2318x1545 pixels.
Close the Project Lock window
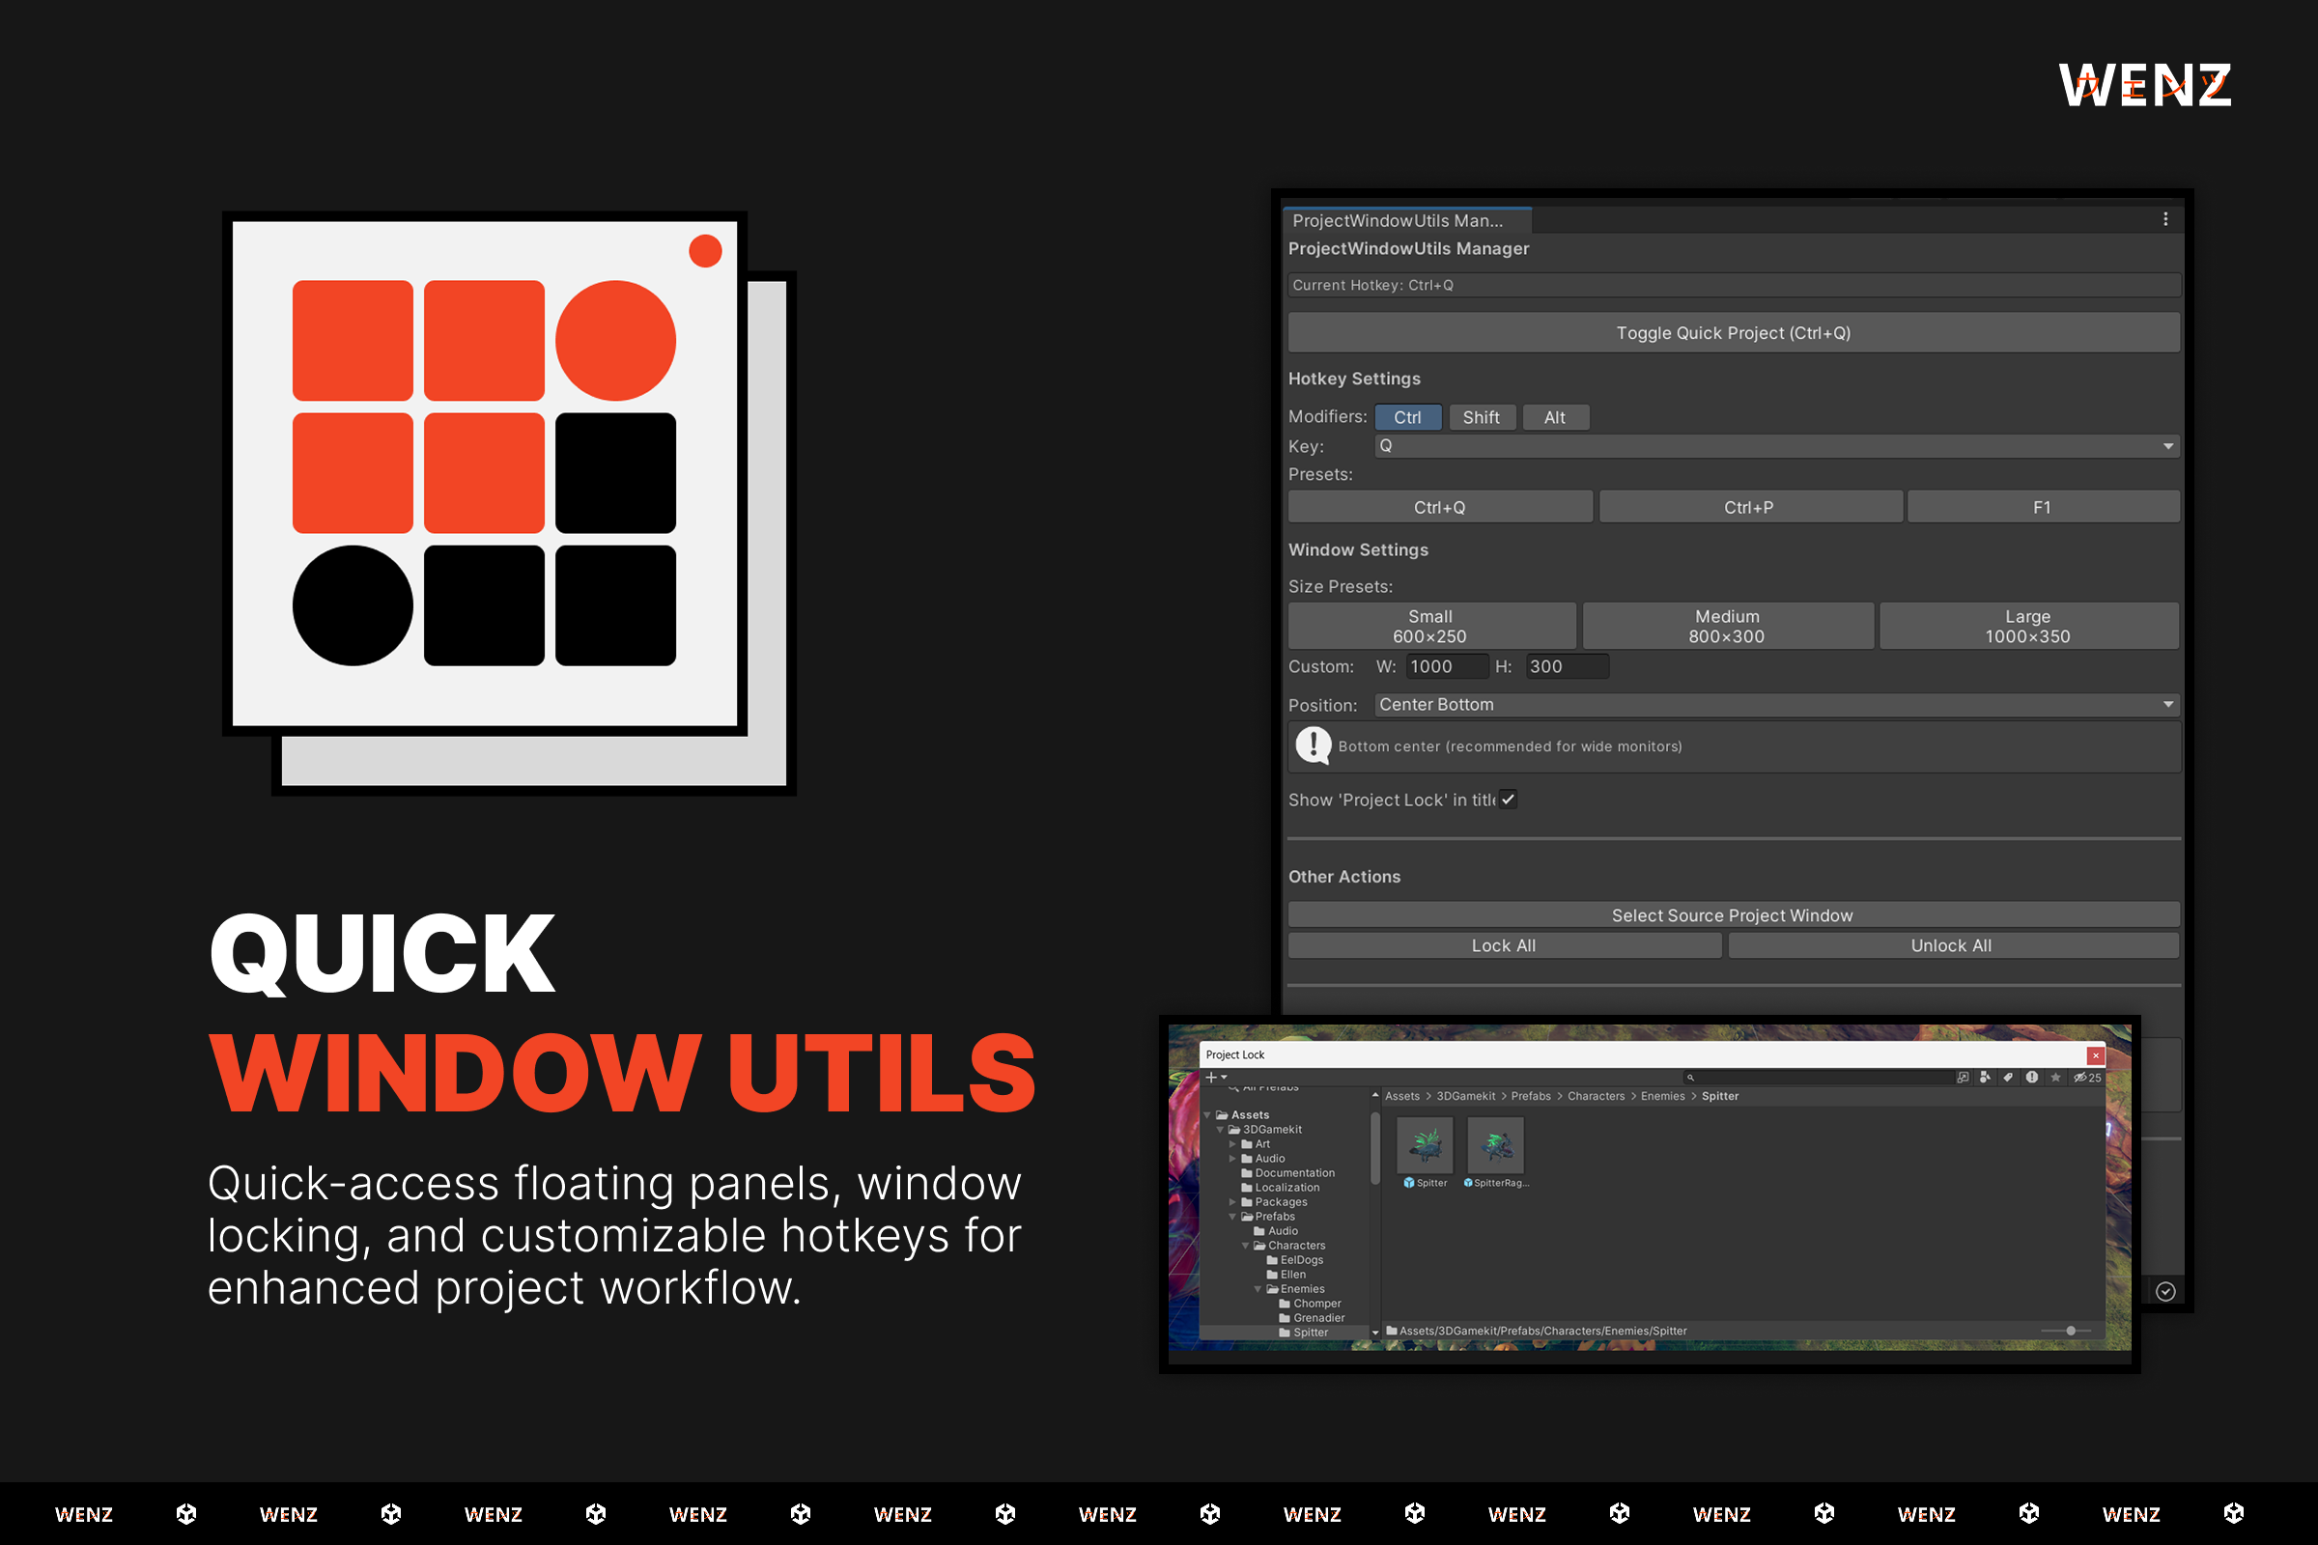[x=2096, y=1055]
